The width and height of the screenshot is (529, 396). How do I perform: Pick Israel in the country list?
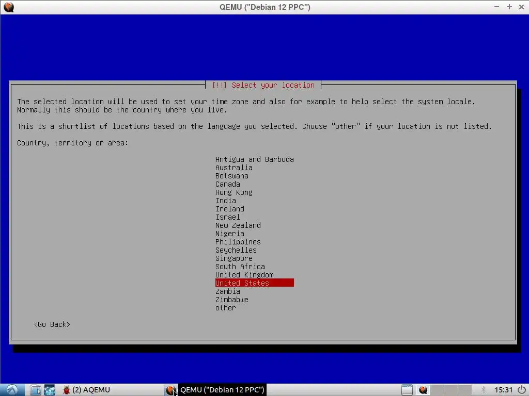click(228, 217)
